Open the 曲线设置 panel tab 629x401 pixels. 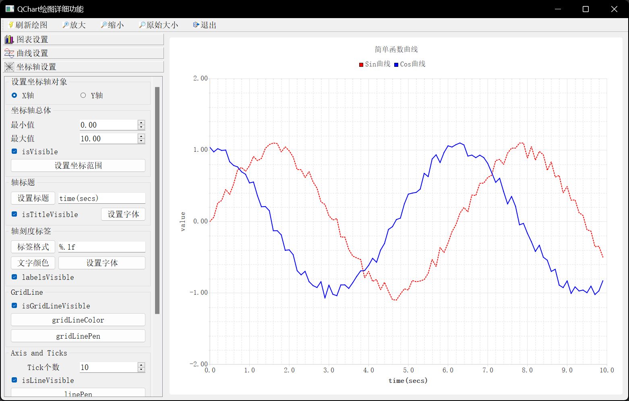coord(83,53)
